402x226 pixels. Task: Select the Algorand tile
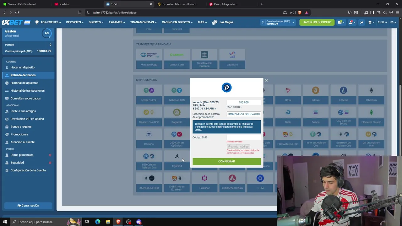coord(177,160)
